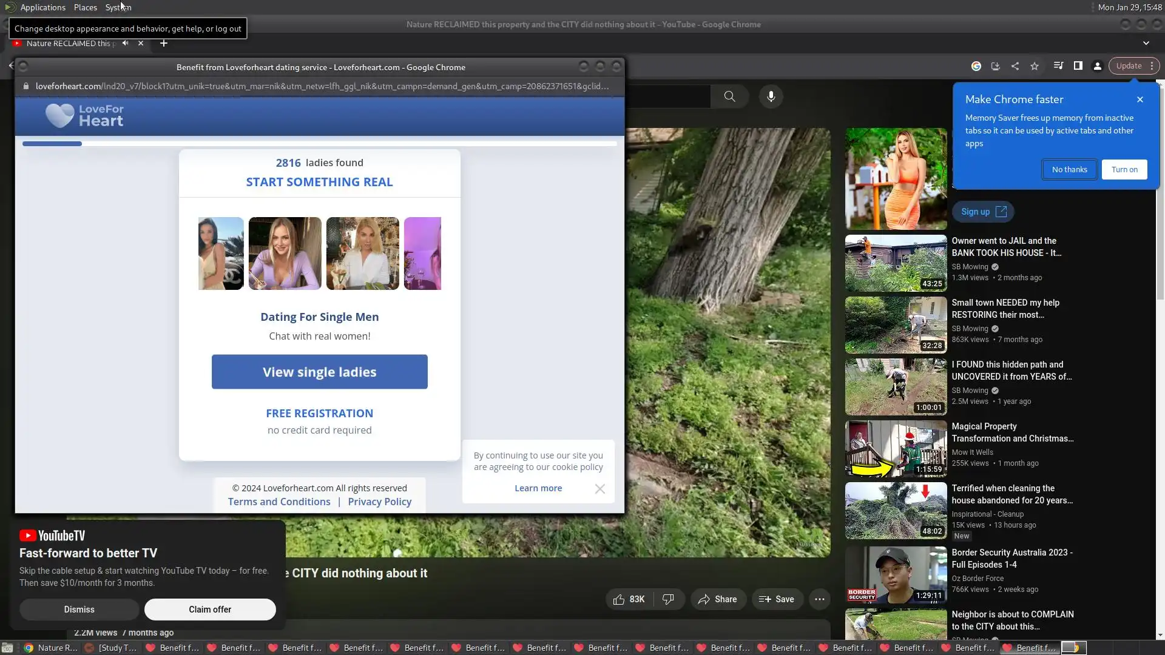This screenshot has width=1165, height=655.
Task: Open the media controls icon
Action: 1058,66
